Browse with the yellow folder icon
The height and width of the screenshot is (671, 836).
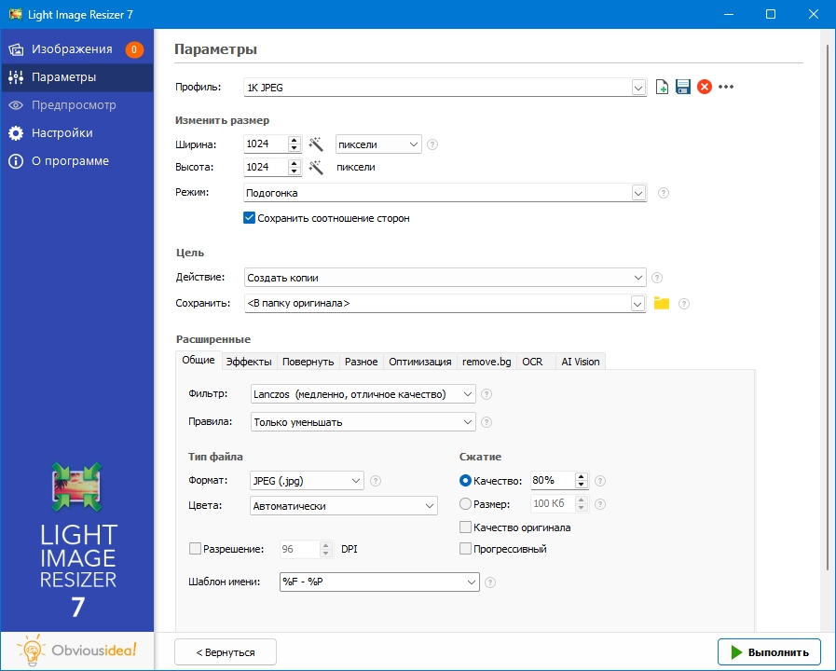[x=662, y=303]
